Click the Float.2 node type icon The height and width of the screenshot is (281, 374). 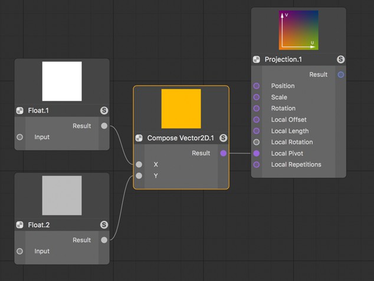(x=20, y=225)
